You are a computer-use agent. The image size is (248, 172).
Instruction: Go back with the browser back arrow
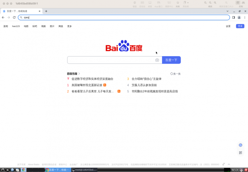(x=3, y=17)
